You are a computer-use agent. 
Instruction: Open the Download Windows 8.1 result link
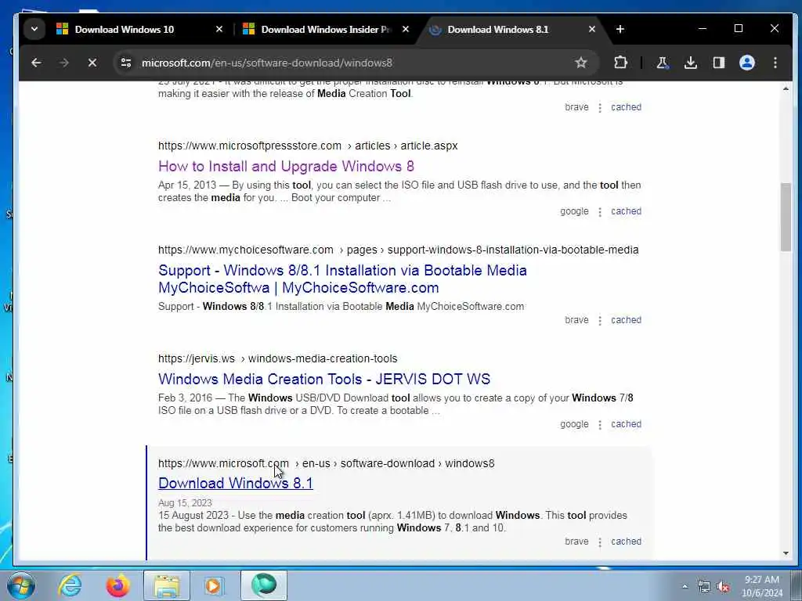tap(235, 484)
